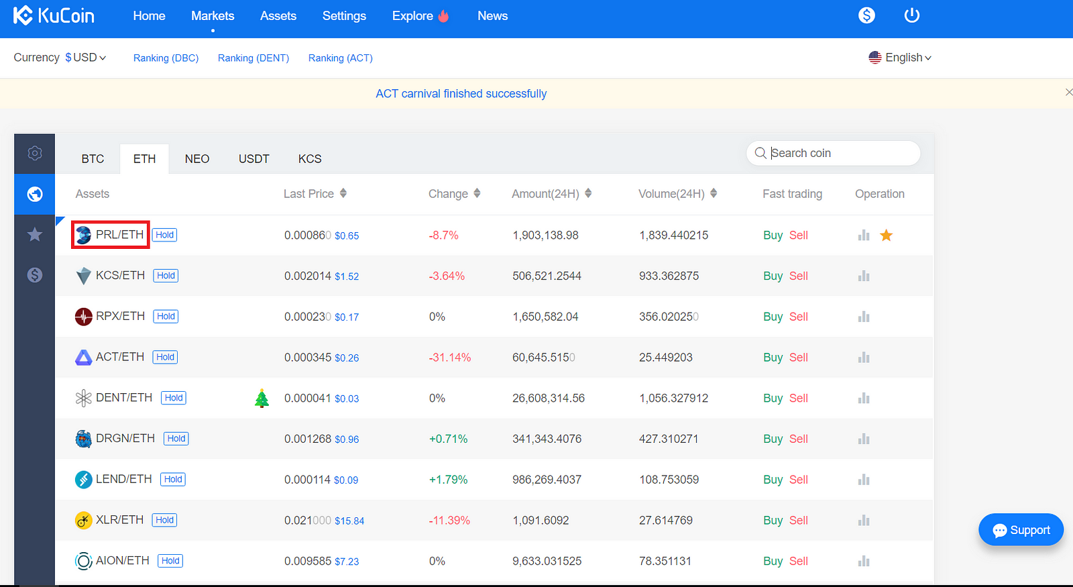Open the chart icon for RPX/ETH
This screenshot has width=1073, height=587.
864,317
